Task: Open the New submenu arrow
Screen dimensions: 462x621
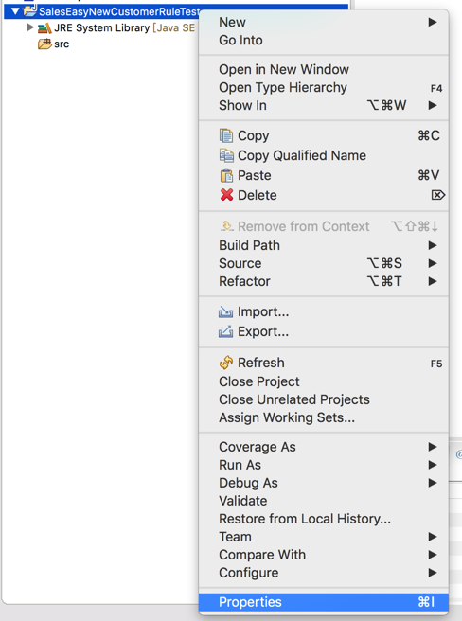Action: pyautogui.click(x=433, y=22)
